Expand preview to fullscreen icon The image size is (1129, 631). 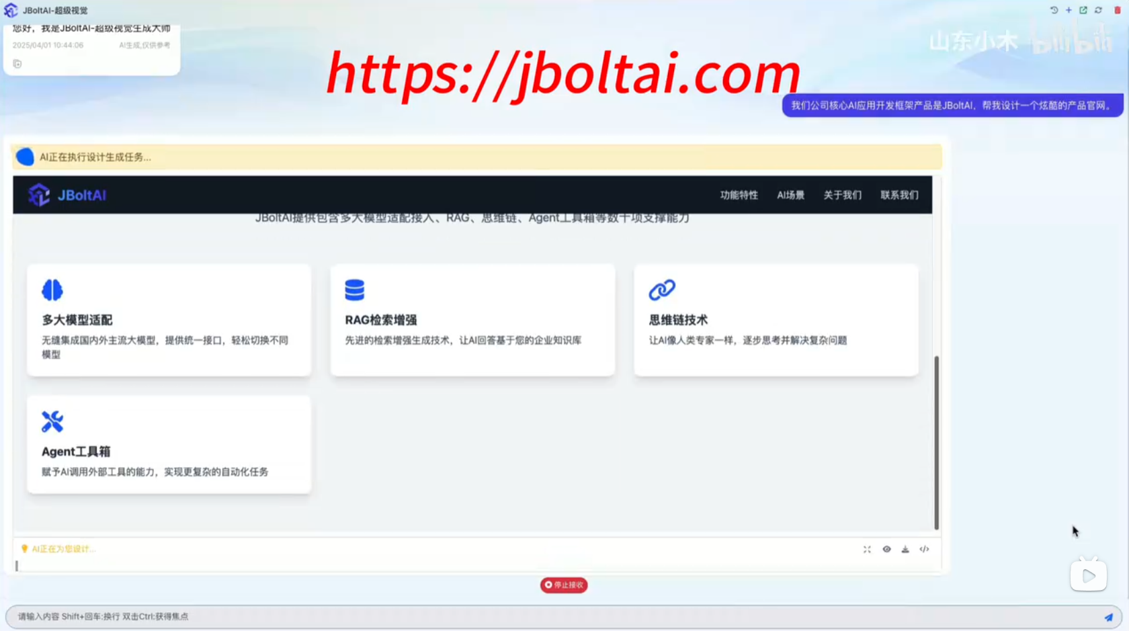pyautogui.click(x=867, y=549)
